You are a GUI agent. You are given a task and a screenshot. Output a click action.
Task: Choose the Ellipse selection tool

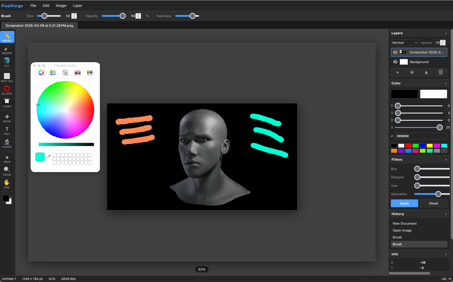tap(7, 90)
